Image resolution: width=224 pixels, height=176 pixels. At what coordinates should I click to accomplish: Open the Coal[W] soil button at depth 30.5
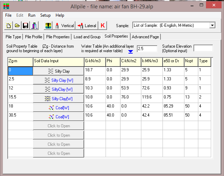click(59, 117)
